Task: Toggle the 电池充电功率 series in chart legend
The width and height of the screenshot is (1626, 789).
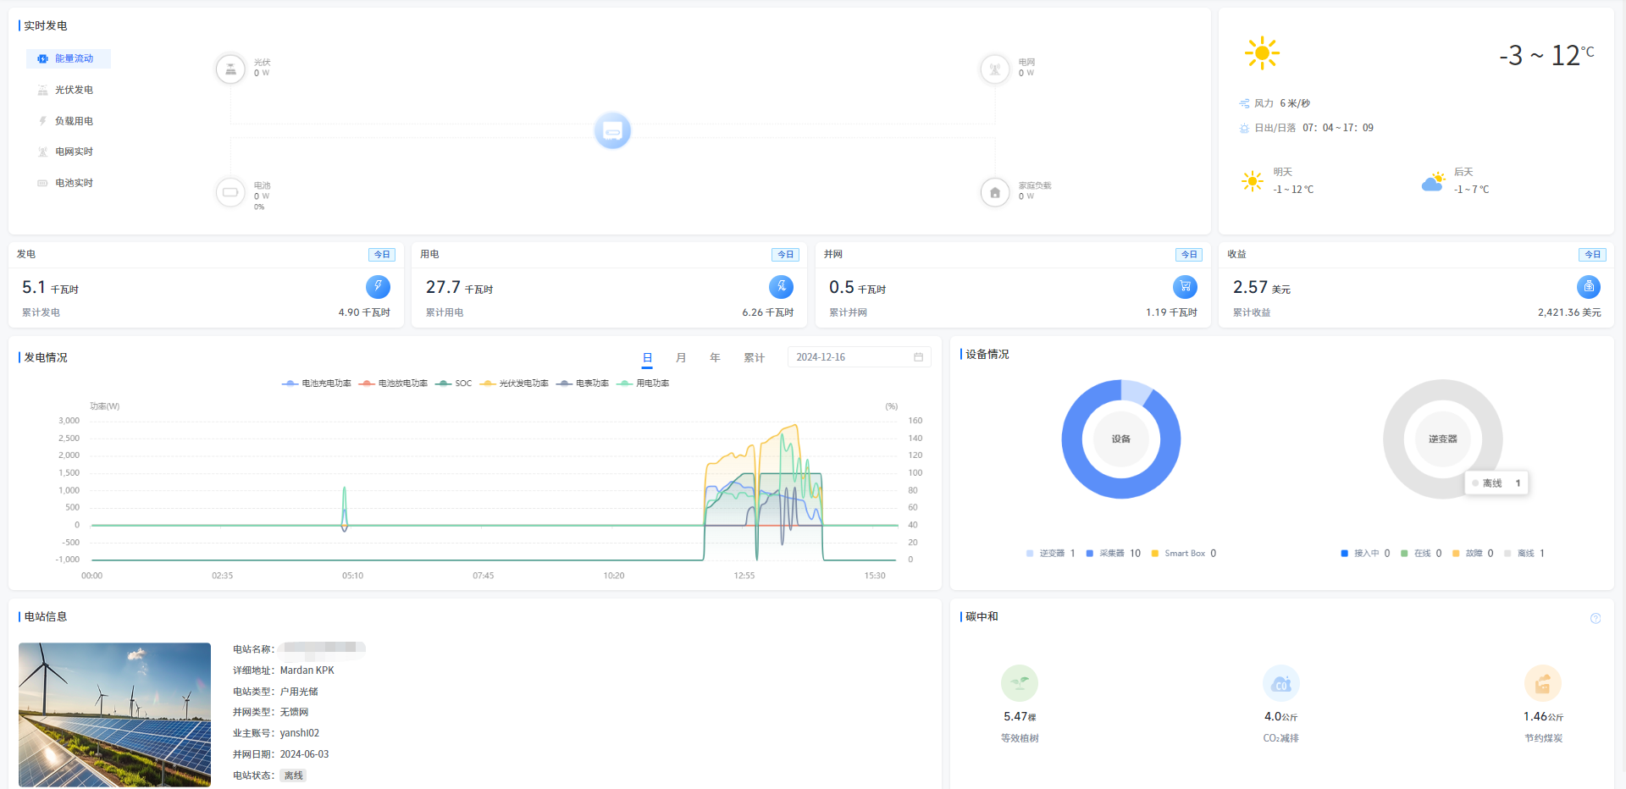Action: click(317, 383)
